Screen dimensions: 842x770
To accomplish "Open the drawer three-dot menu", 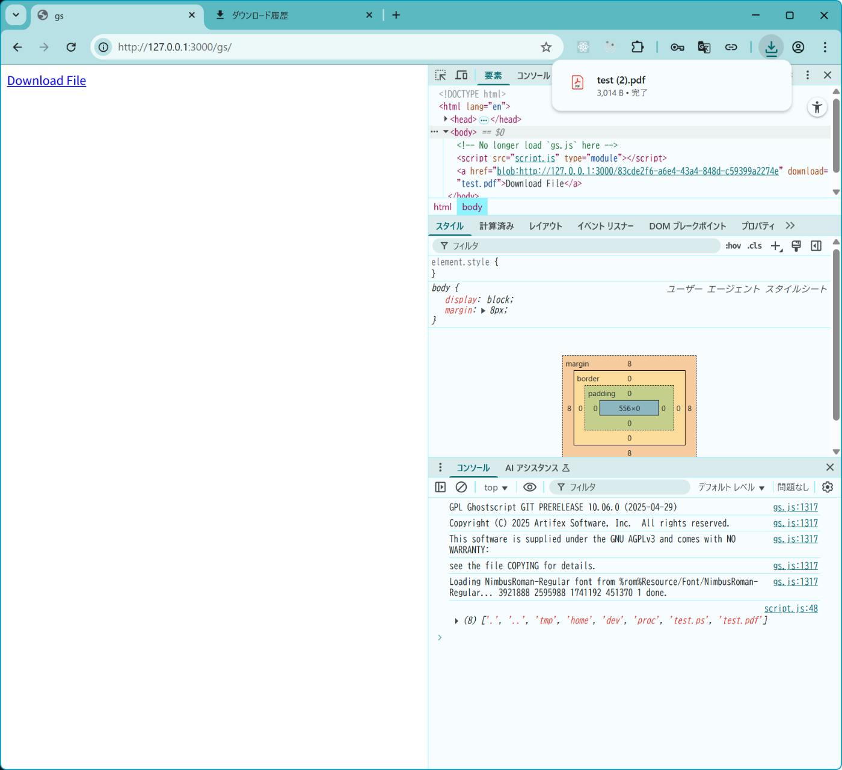I will tap(440, 468).
